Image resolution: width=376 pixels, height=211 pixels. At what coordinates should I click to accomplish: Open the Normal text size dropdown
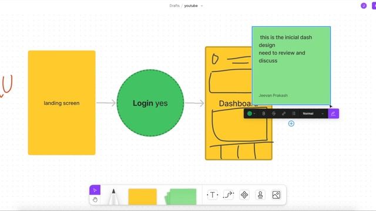tap(313, 114)
